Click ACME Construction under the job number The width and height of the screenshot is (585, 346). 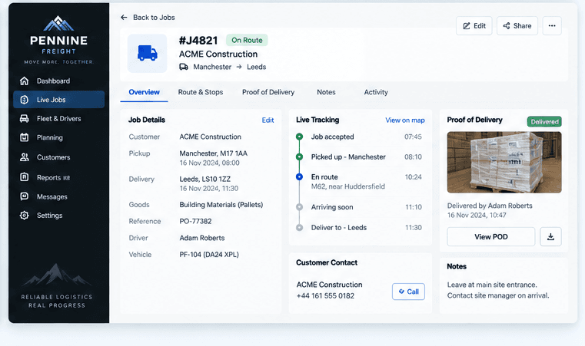point(218,54)
